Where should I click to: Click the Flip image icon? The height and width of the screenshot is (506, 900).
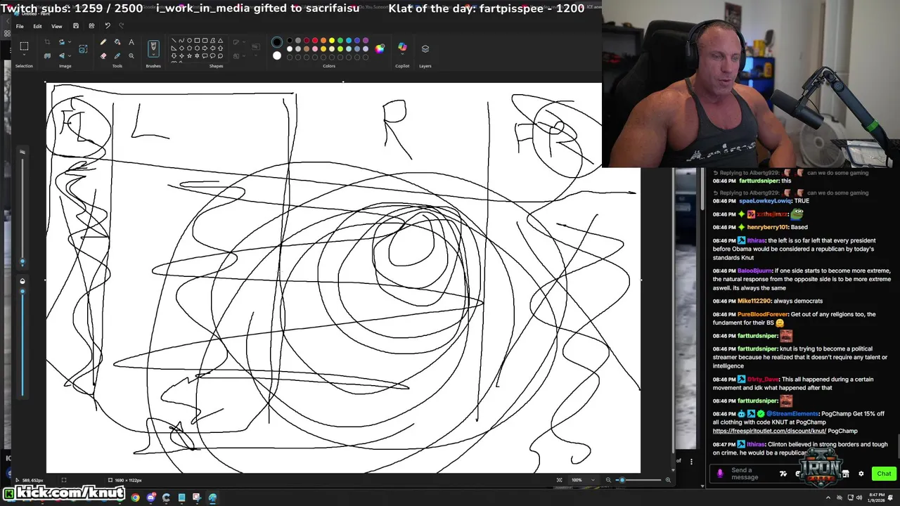[61, 56]
